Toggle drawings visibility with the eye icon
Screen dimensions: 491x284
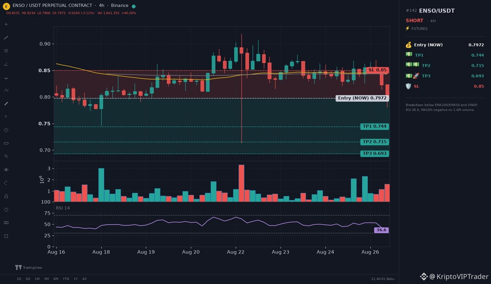(x=6, y=170)
